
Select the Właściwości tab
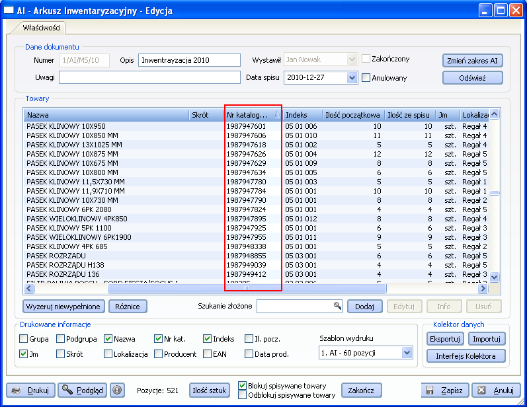(x=42, y=28)
